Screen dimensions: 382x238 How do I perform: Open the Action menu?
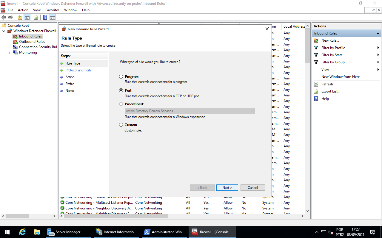click(23, 10)
